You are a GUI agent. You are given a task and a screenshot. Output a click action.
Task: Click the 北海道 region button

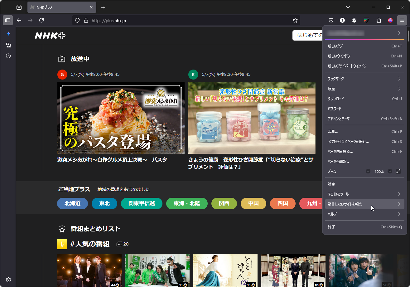[x=72, y=203]
